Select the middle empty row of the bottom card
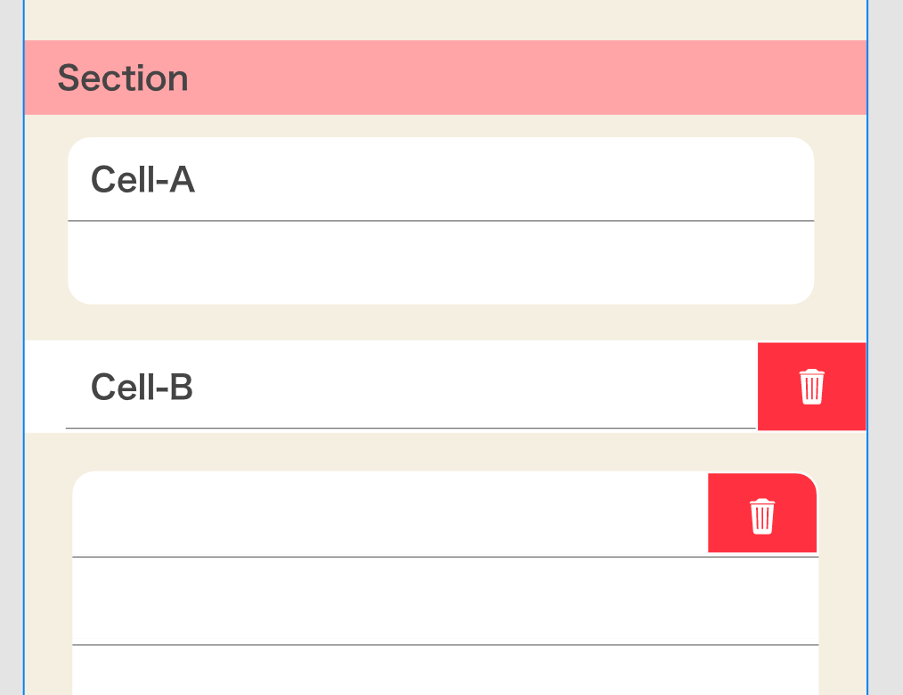Viewport: 903px width, 695px height. pyautogui.click(x=445, y=601)
